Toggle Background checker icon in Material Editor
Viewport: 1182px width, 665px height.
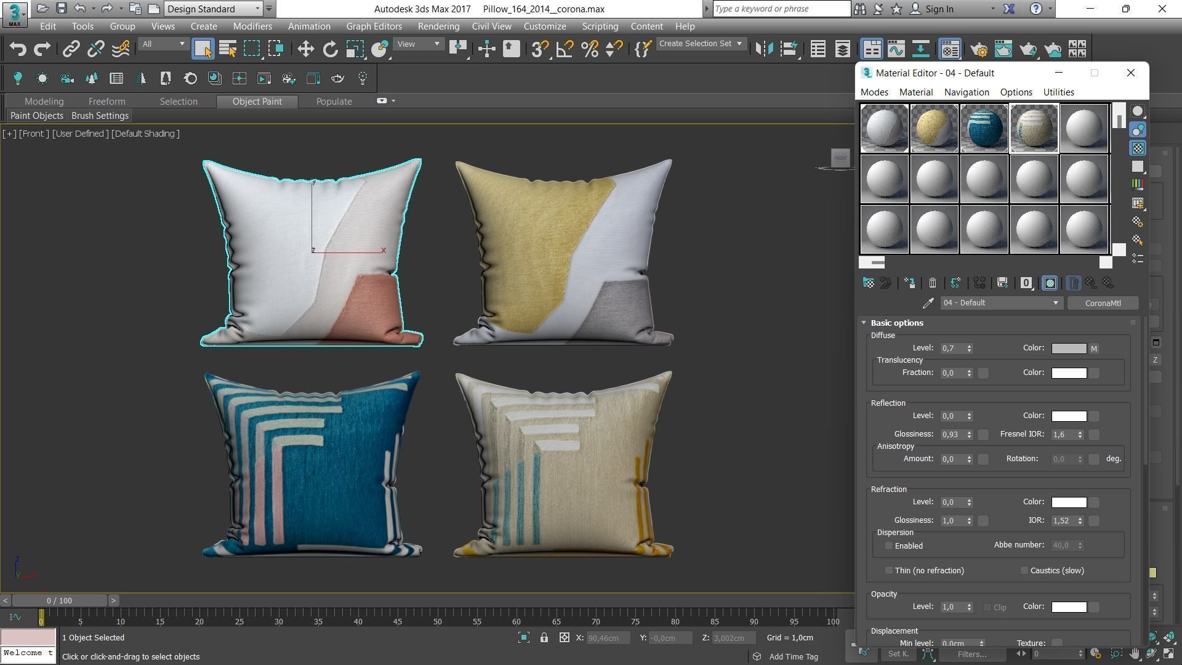coord(1138,148)
